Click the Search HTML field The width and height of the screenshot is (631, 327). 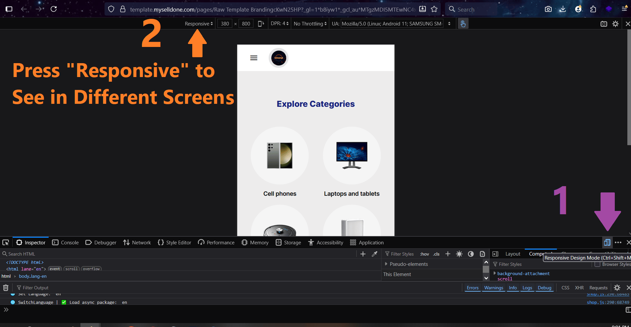click(x=179, y=254)
